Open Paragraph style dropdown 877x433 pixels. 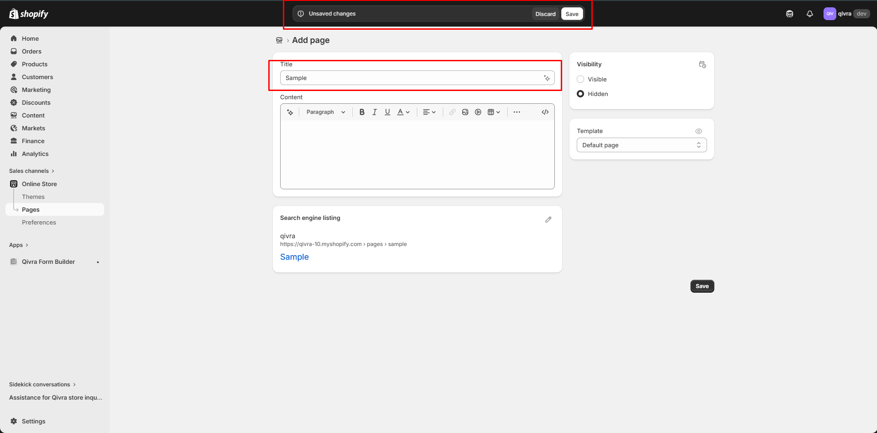[x=325, y=112]
